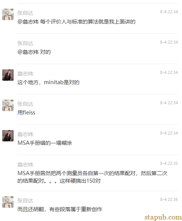
Task: Click 詹志炜's avatar beside the minitab message
Action: pyautogui.click(x=8, y=75)
